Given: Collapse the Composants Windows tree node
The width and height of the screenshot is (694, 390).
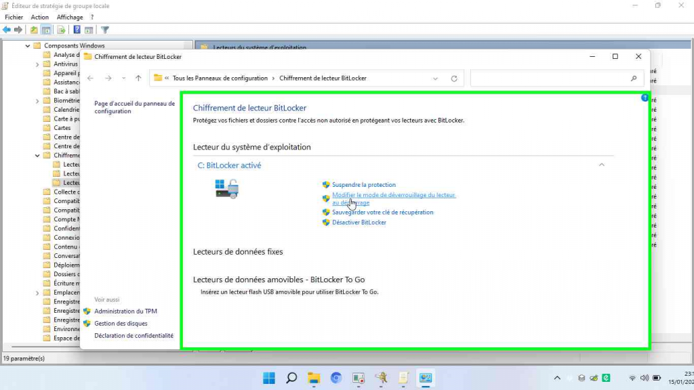Looking at the screenshot, I should click(x=28, y=46).
